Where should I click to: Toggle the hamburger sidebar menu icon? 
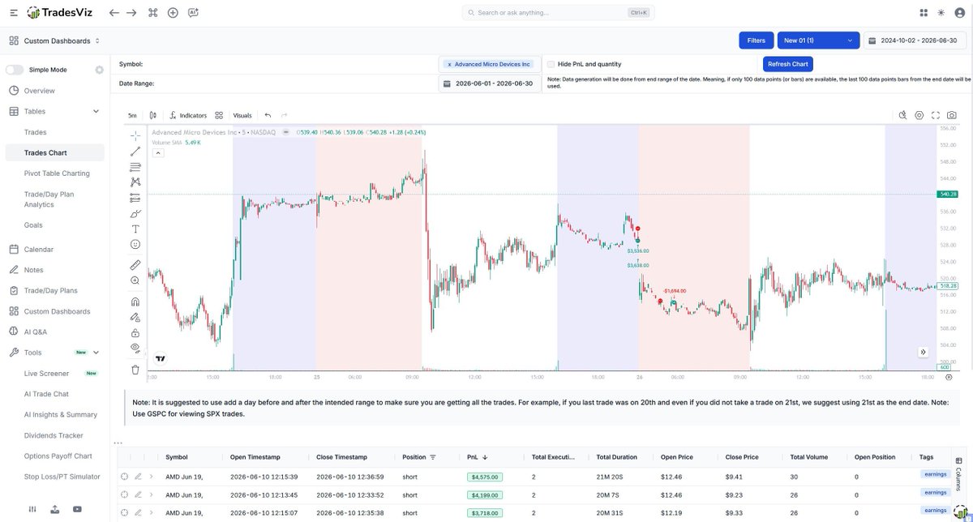[x=14, y=13]
